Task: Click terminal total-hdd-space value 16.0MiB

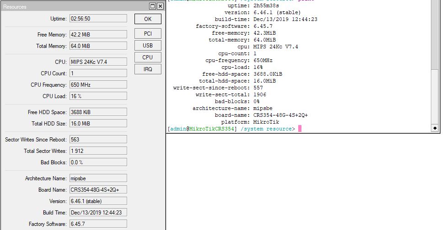Action: click(264, 81)
